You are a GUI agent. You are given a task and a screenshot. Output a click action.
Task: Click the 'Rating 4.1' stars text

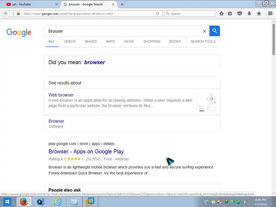[x=66, y=159]
